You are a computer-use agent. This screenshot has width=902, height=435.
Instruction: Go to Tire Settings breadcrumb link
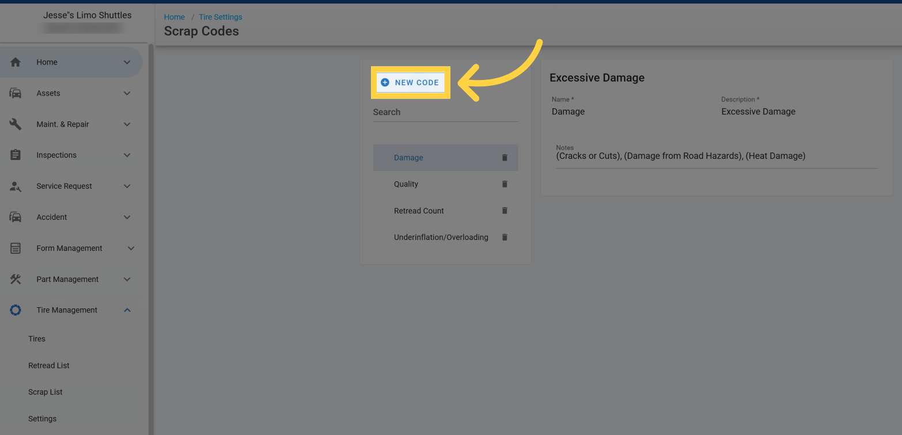coord(220,17)
